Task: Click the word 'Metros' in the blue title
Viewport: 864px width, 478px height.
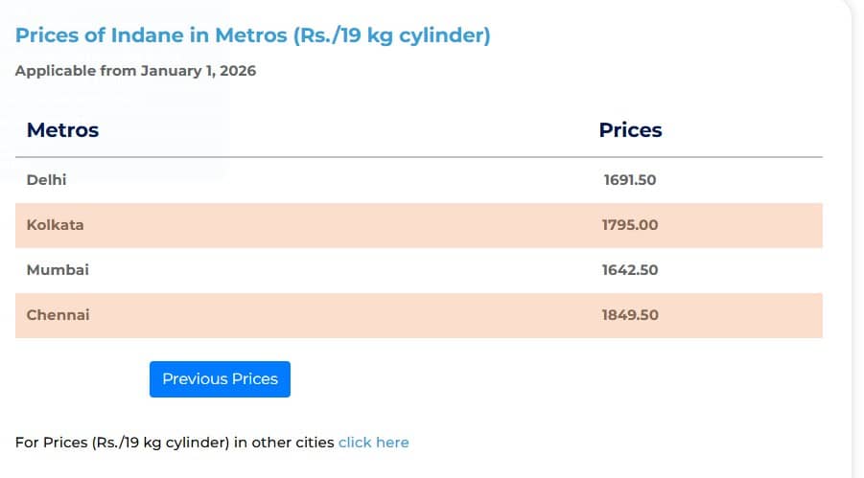Action: (x=253, y=36)
